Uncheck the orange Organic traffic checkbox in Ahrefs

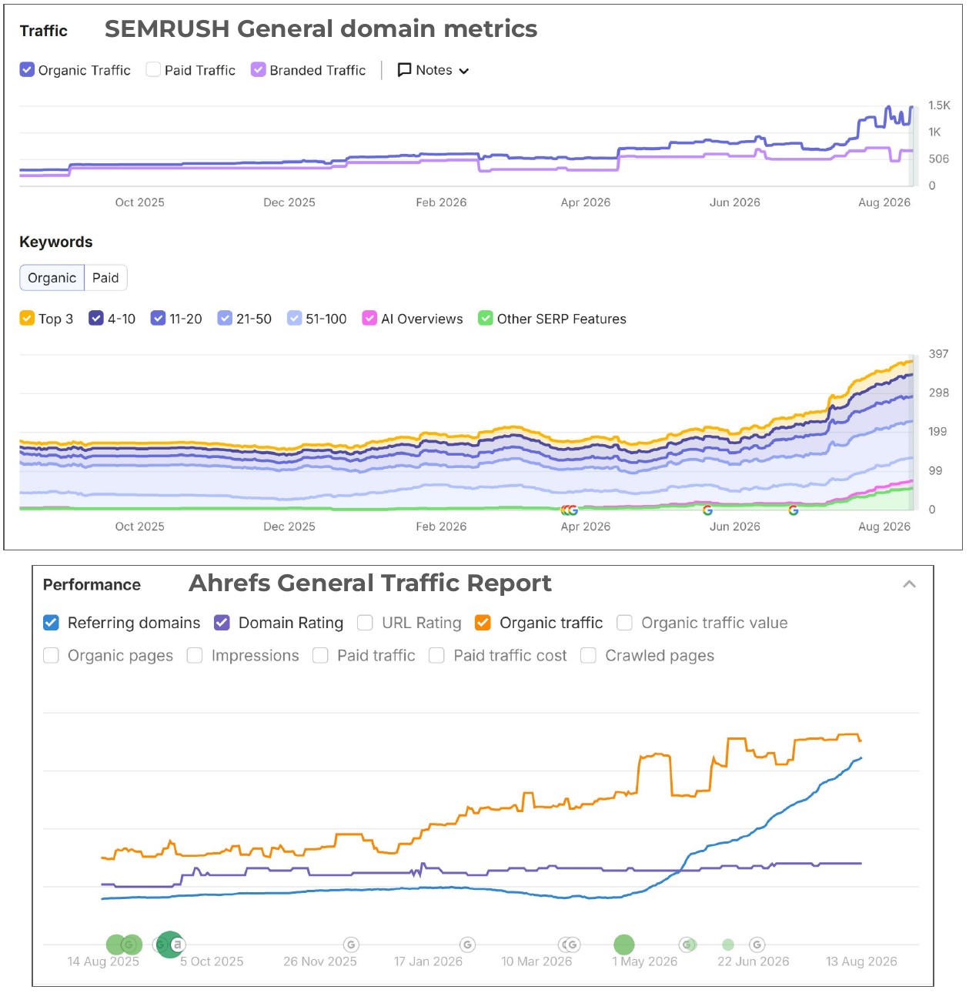pyautogui.click(x=483, y=623)
